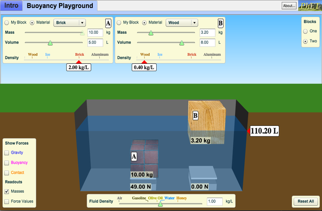Open the Brick material dropdown
Image resolution: width=322 pixels, height=211 pixels.
click(70, 22)
